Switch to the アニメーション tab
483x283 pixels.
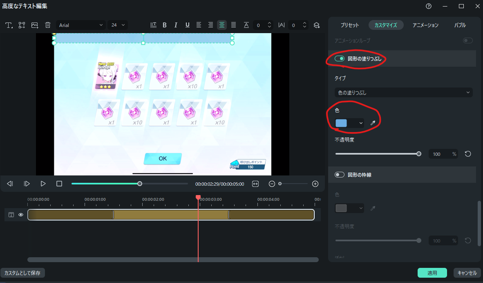[x=425, y=25]
